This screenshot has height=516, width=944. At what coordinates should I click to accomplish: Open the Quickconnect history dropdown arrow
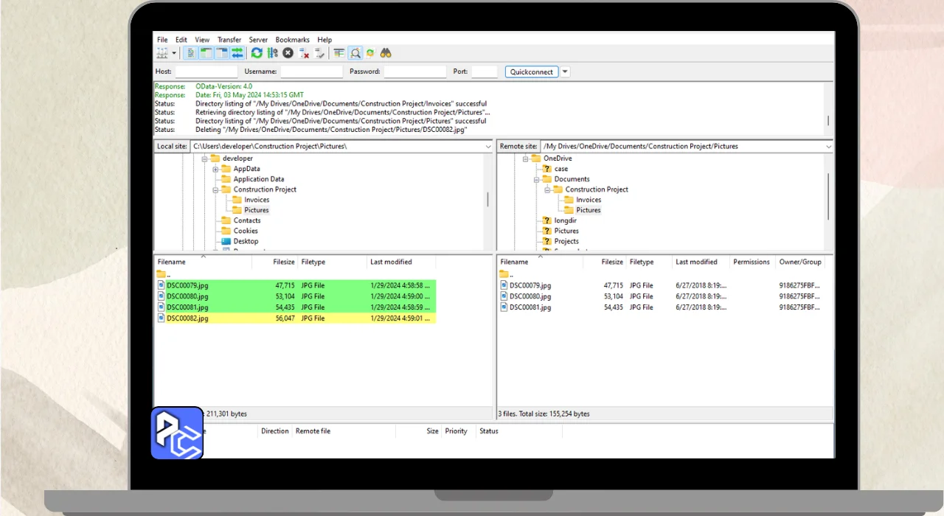[565, 72]
